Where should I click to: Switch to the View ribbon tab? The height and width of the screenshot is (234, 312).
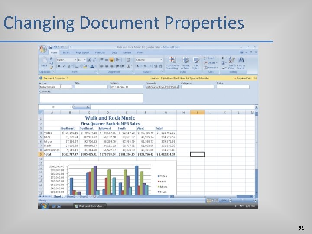[x=140, y=52]
